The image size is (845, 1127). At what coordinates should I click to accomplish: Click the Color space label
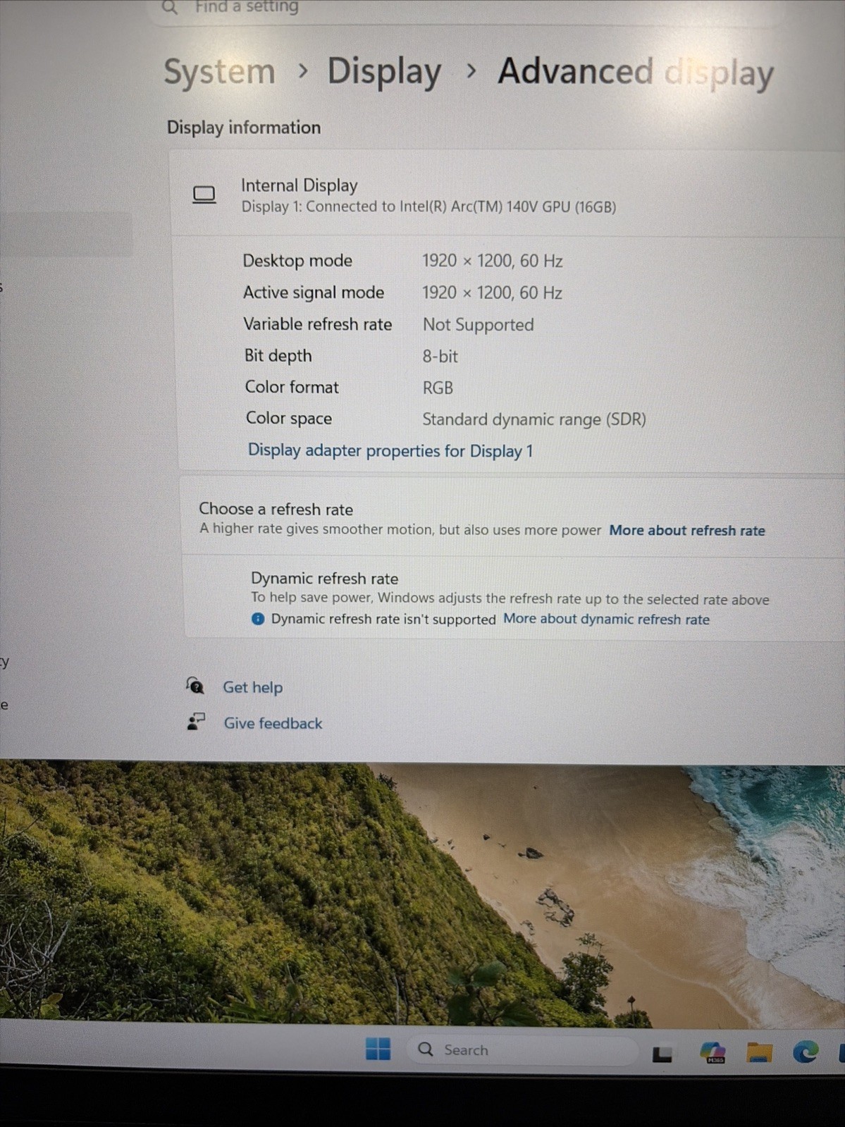point(289,419)
